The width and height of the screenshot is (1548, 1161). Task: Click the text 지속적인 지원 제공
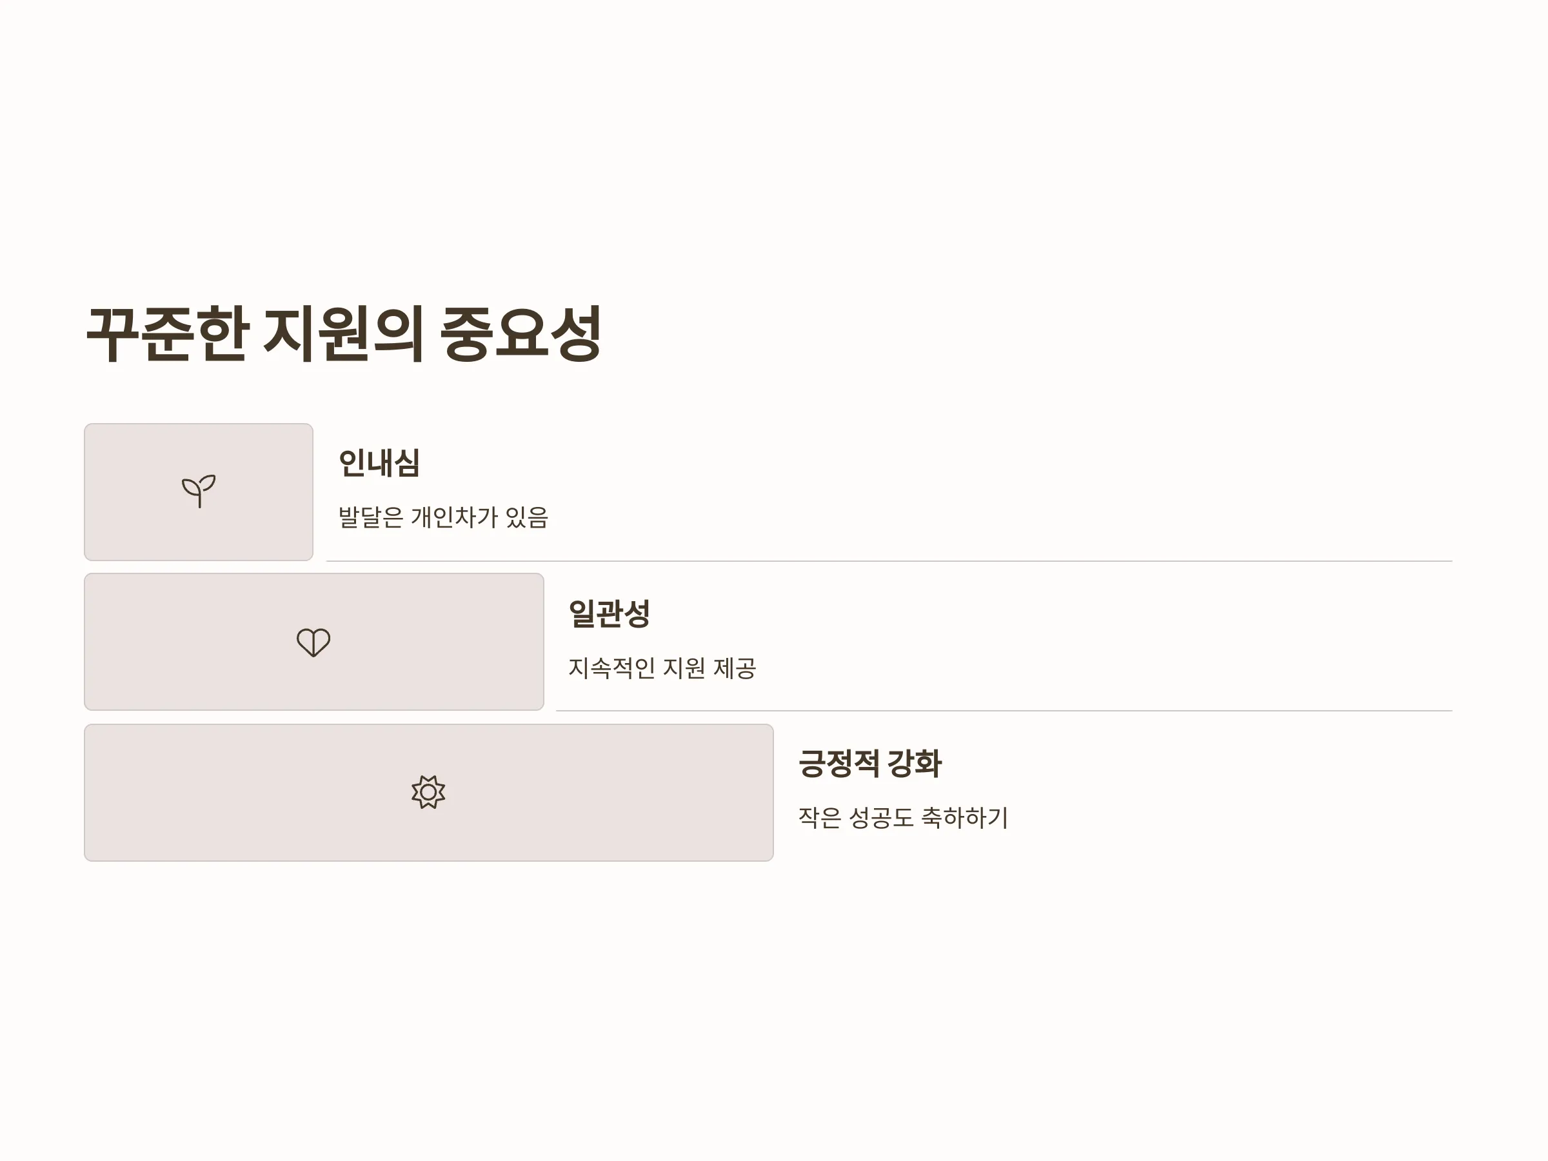662,668
